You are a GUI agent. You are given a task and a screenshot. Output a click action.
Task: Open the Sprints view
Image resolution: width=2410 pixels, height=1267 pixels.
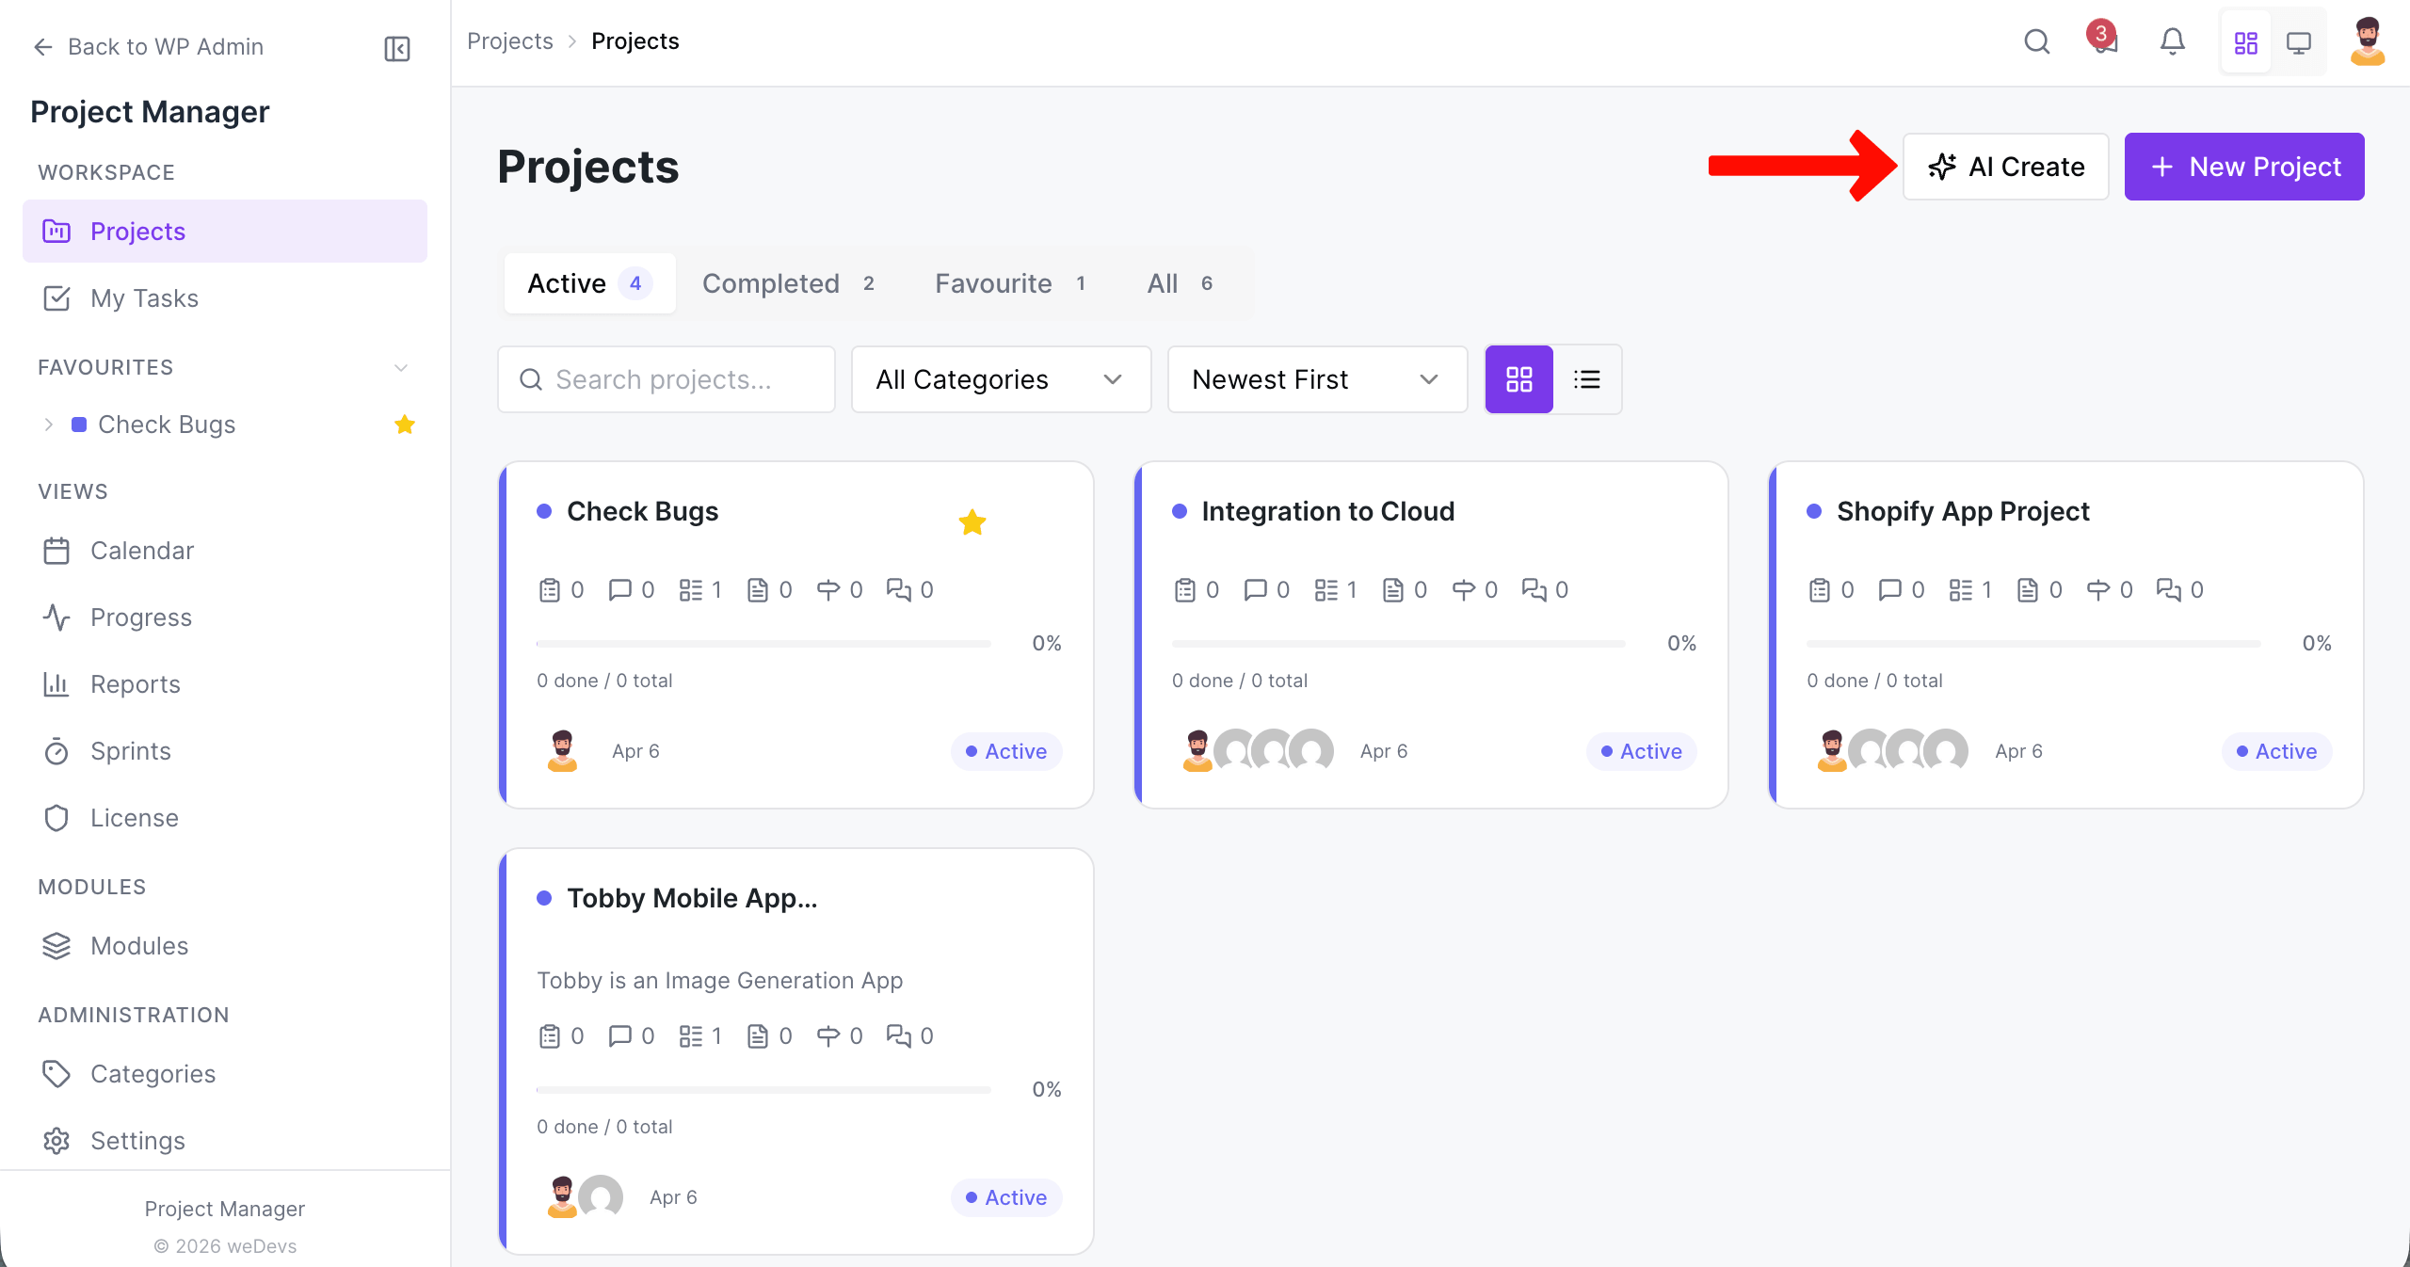(132, 751)
